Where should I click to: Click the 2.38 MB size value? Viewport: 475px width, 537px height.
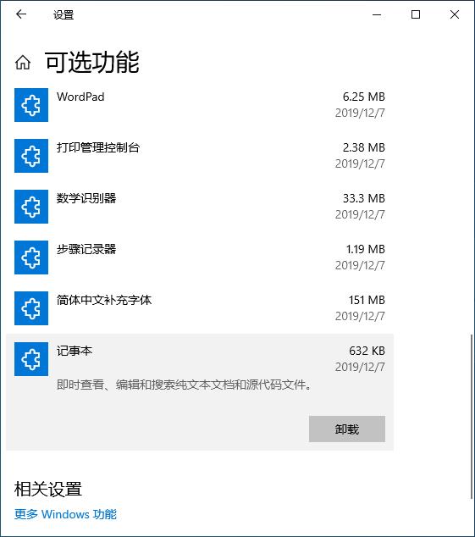tap(364, 147)
